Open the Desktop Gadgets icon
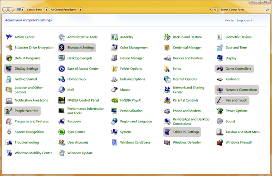Image resolution: width=272 pixels, height=176 pixels. click(x=62, y=58)
